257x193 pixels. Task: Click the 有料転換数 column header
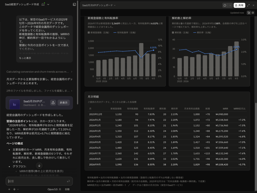[133, 108]
